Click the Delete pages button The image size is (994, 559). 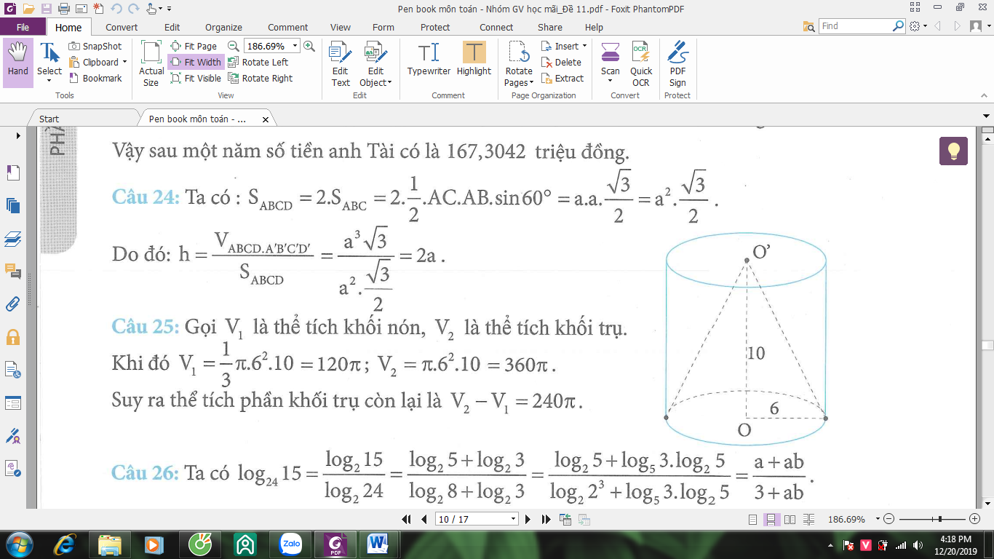point(562,62)
